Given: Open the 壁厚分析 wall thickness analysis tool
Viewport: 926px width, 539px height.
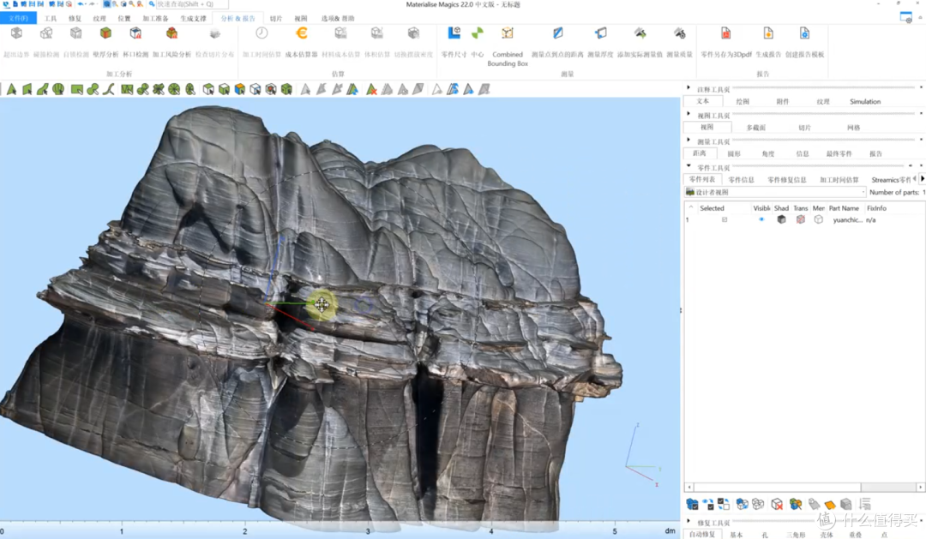Looking at the screenshot, I should [x=105, y=41].
